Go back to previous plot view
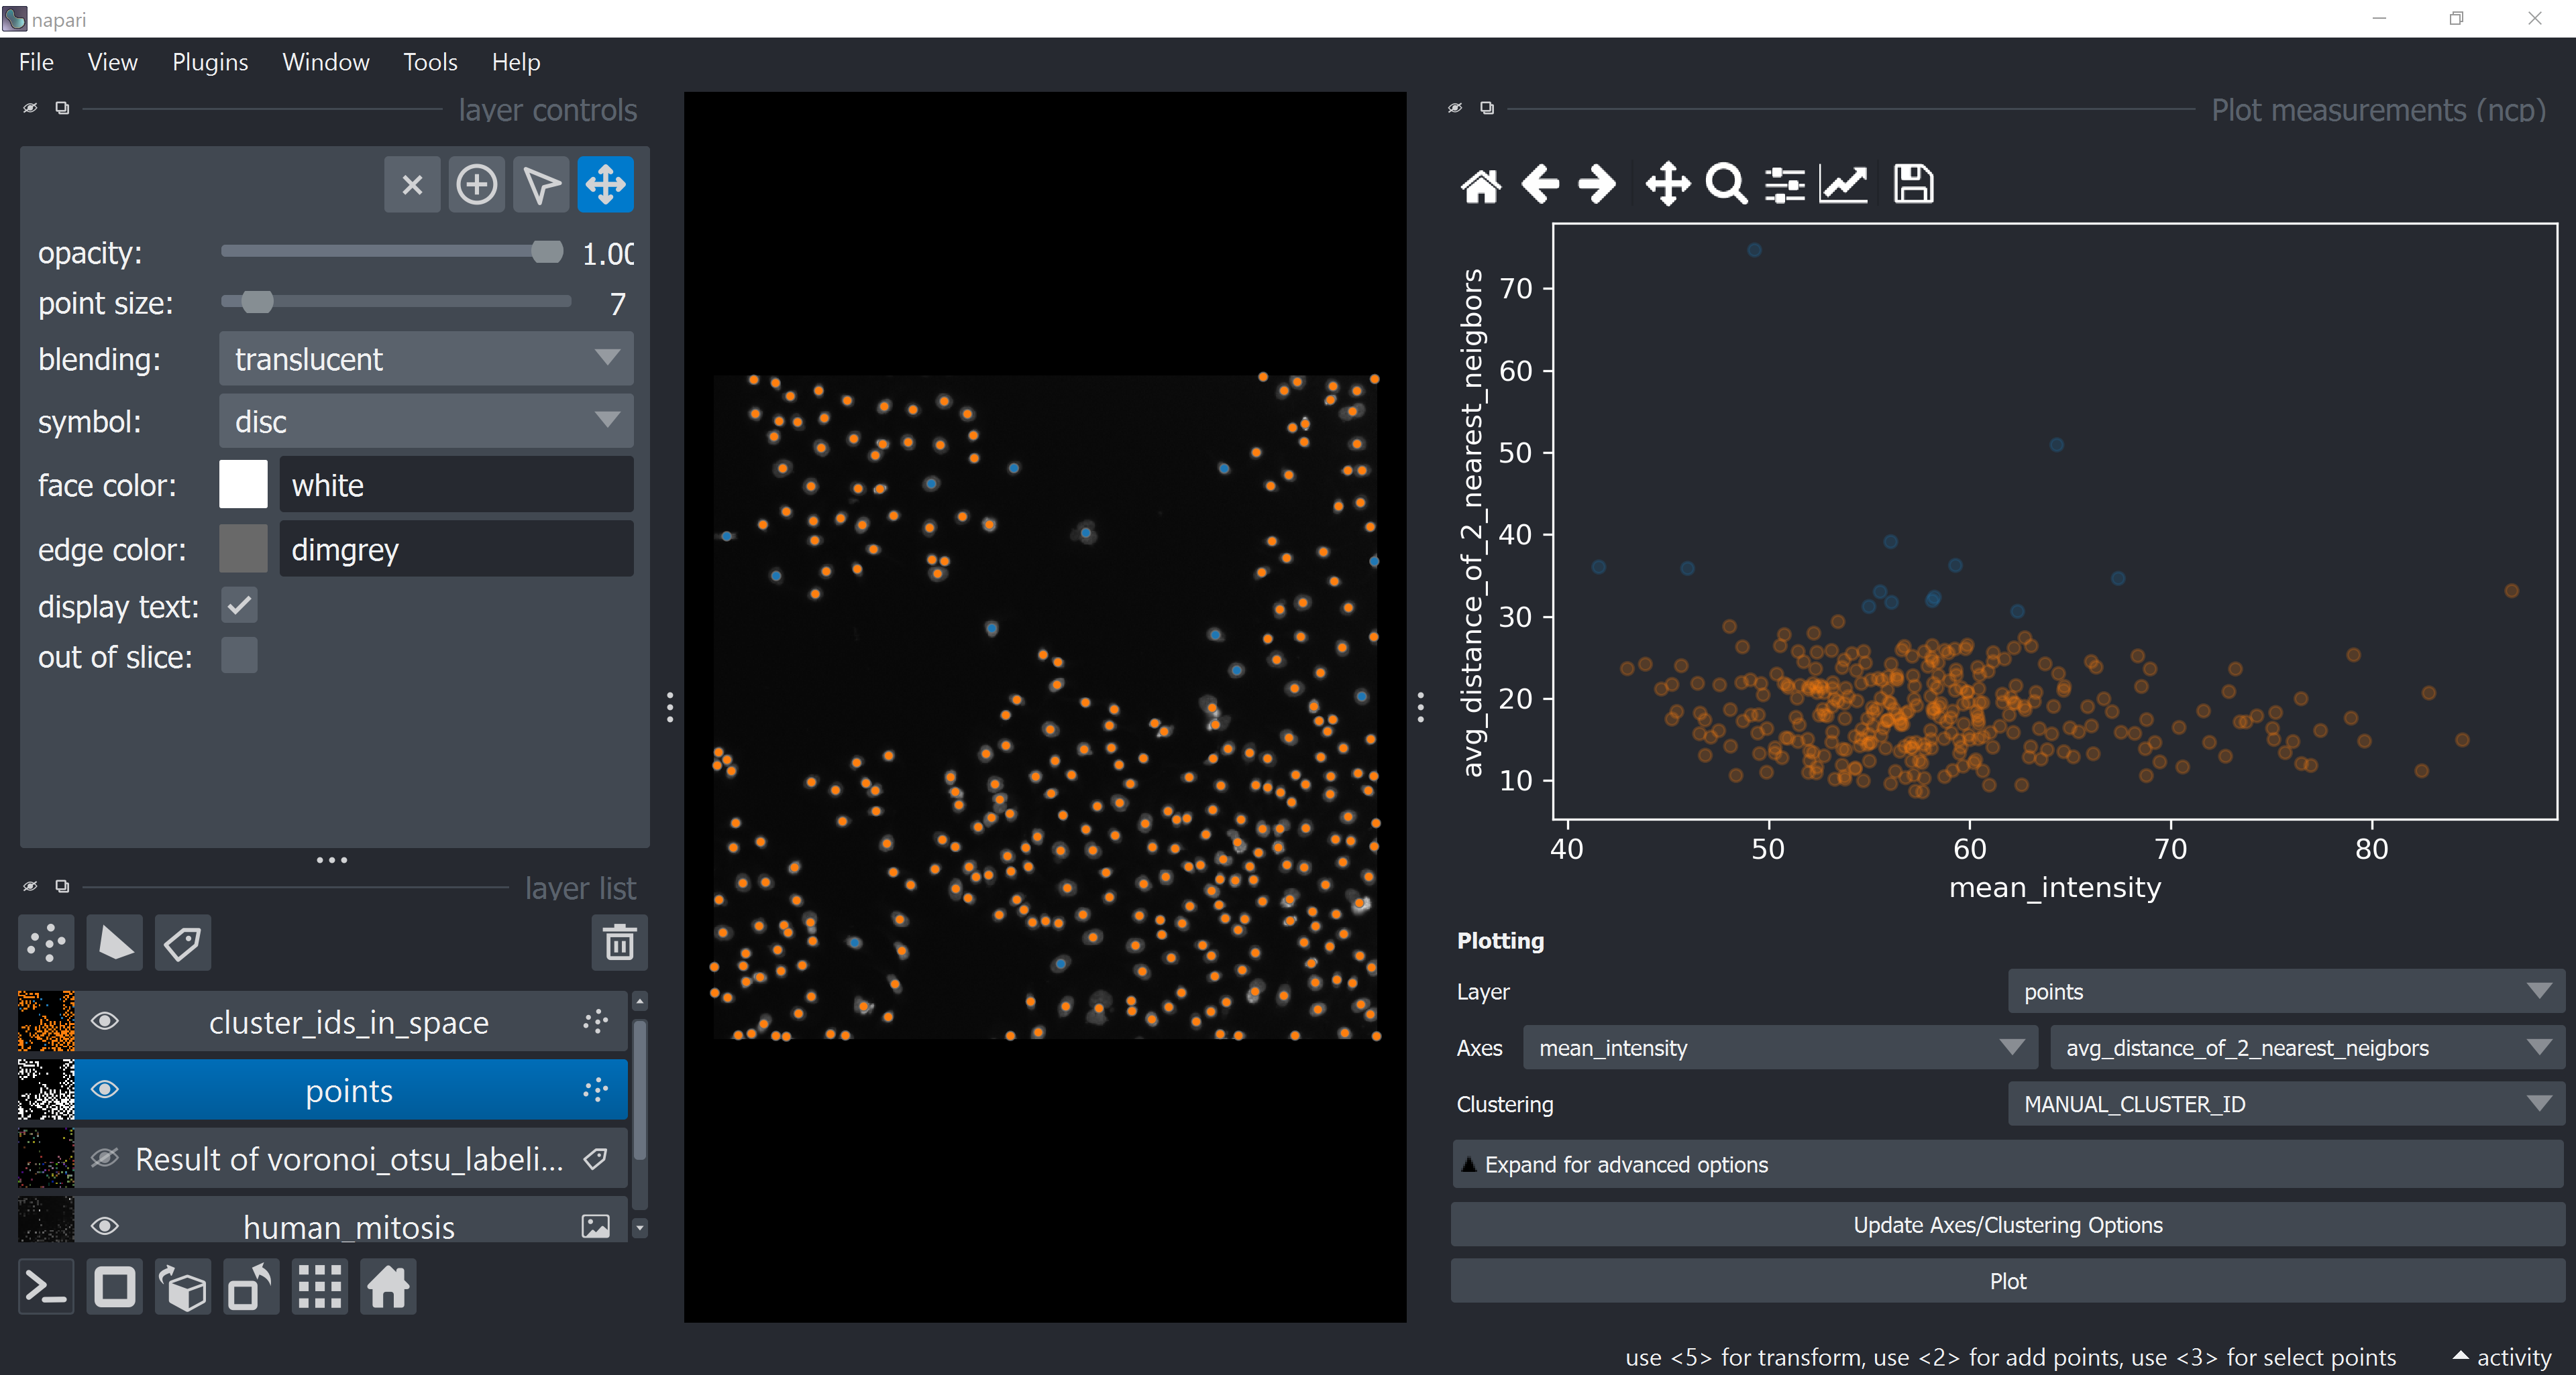The width and height of the screenshot is (2576, 1375). (x=1540, y=185)
